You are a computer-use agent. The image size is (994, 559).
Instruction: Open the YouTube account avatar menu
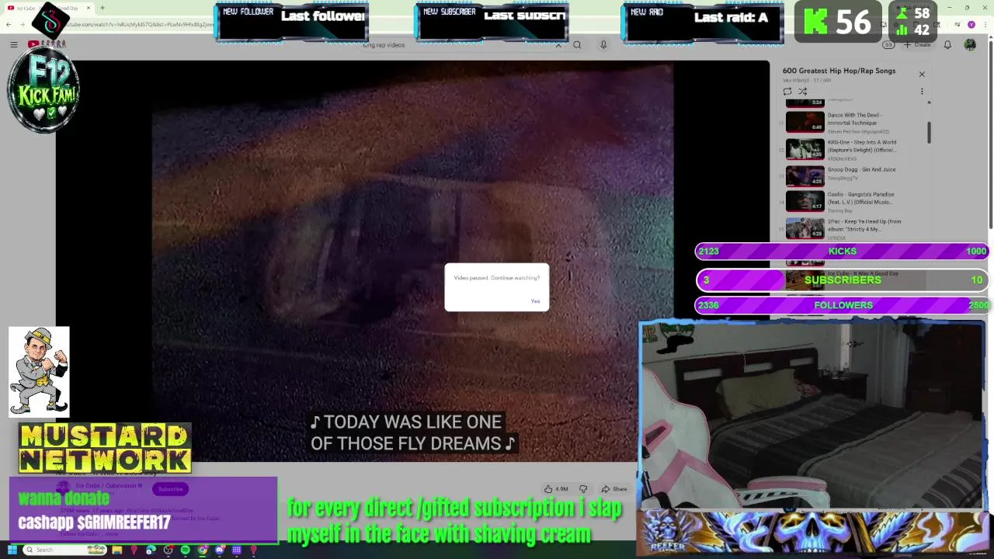click(x=970, y=45)
